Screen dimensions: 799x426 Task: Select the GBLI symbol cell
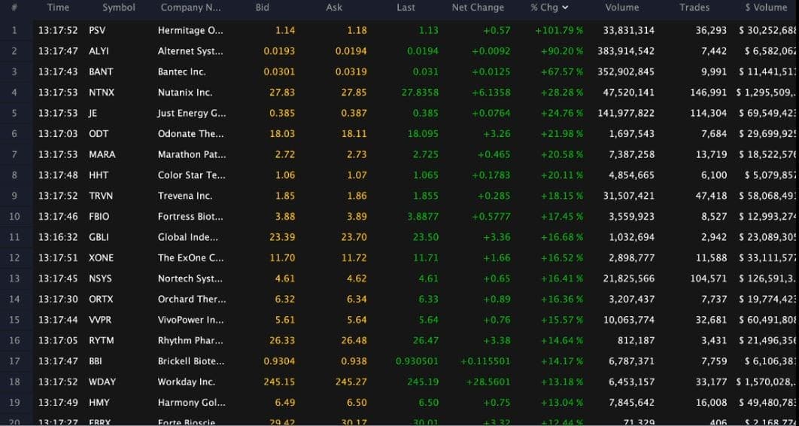(x=99, y=237)
